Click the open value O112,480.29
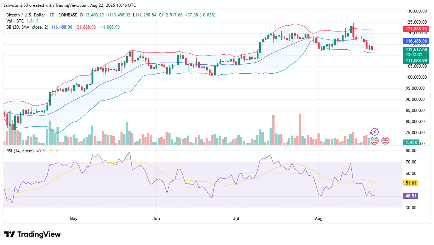 92,15
